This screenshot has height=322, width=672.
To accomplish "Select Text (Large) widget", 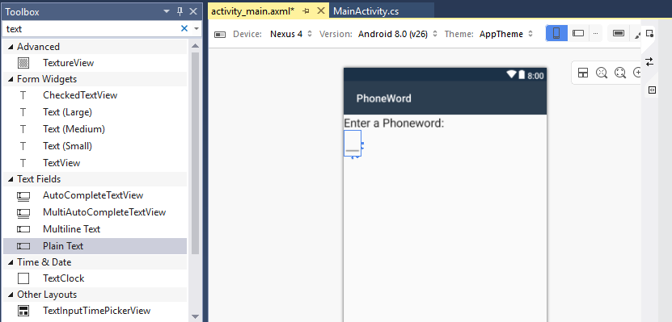I will coord(95,112).
